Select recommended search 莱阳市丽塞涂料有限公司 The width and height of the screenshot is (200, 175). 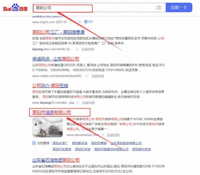pyautogui.click(x=112, y=149)
